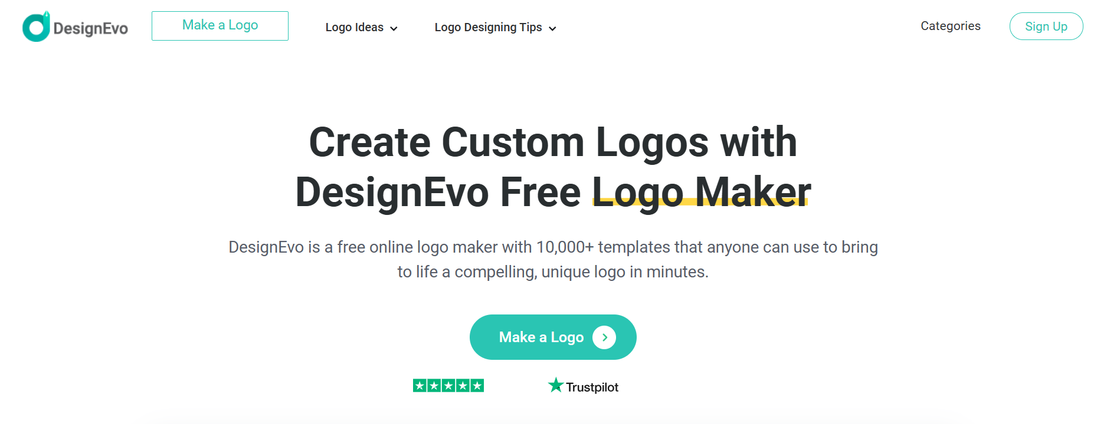1107x424 pixels.
Task: Click the Trustpilot star logo icon
Action: coord(556,385)
